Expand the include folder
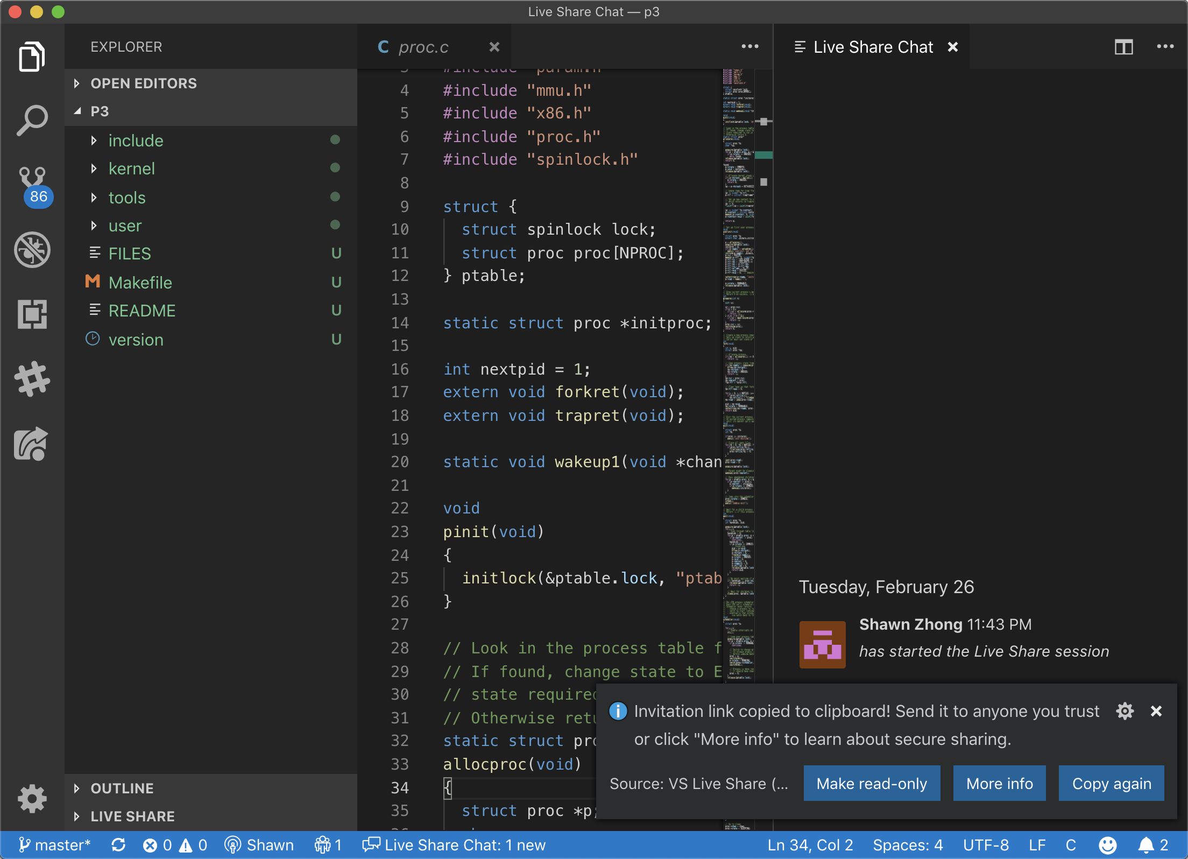1188x859 pixels. (136, 140)
